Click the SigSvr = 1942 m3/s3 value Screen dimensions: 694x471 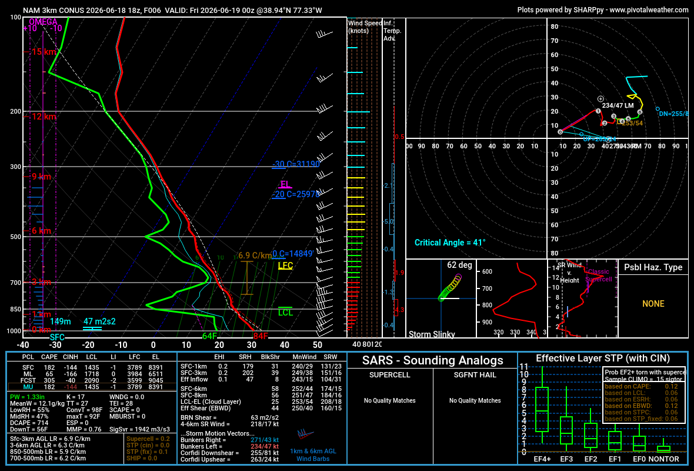[x=139, y=429]
